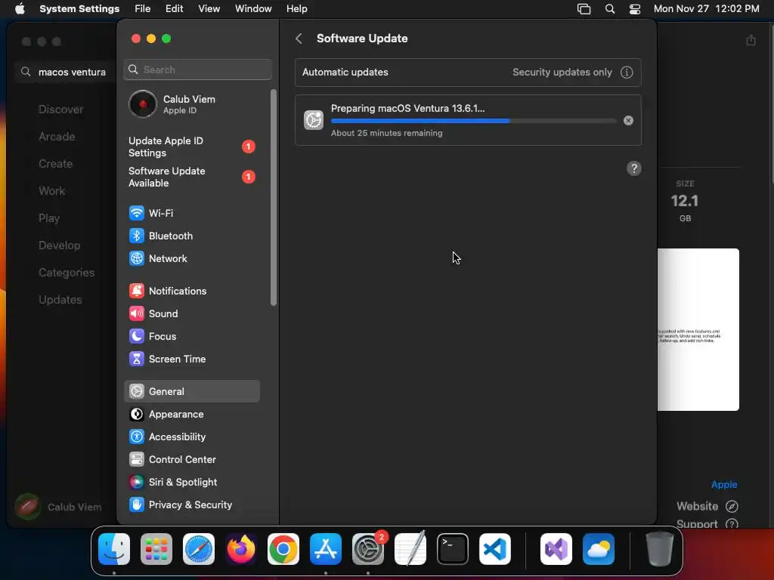Open the Website link in App Store
Viewport: 774px width, 580px height.
707,506
